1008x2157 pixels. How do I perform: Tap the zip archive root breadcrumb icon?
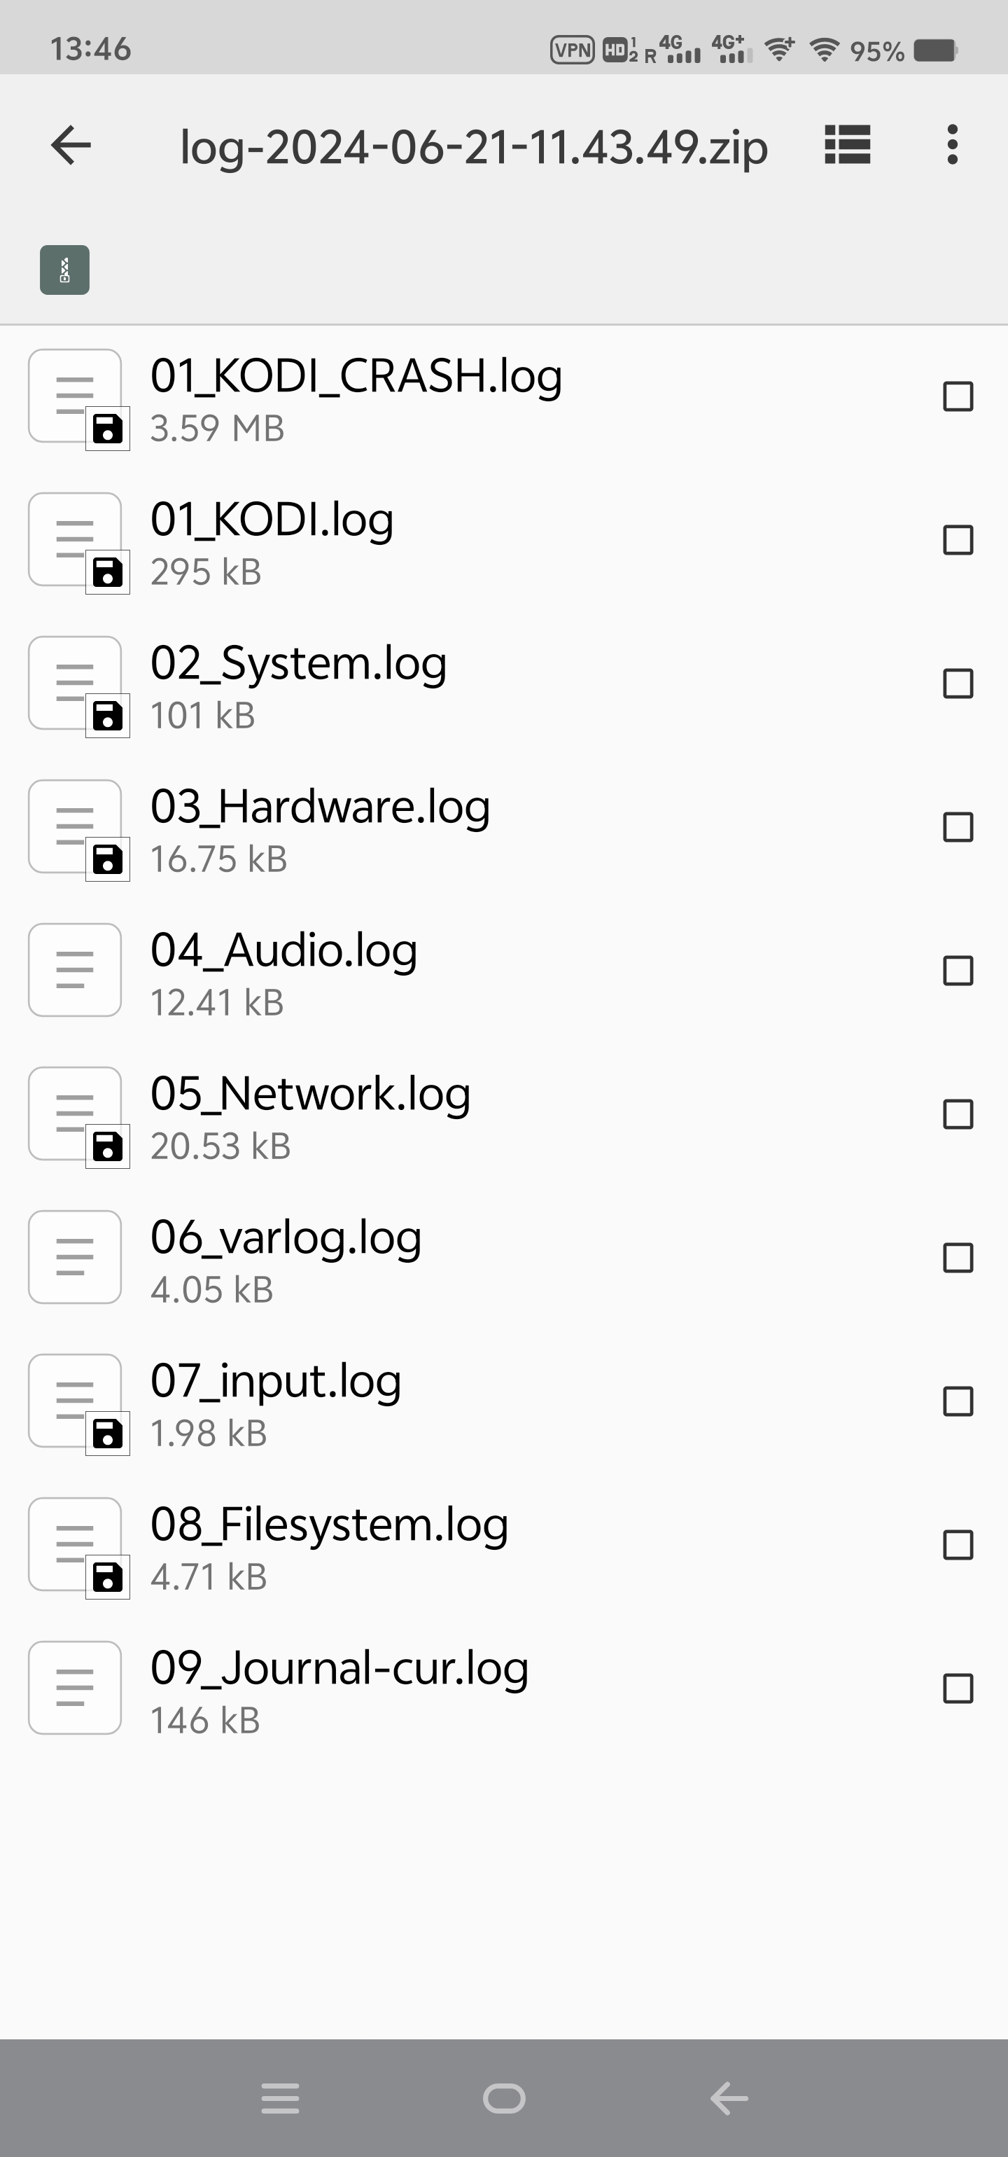pos(64,270)
